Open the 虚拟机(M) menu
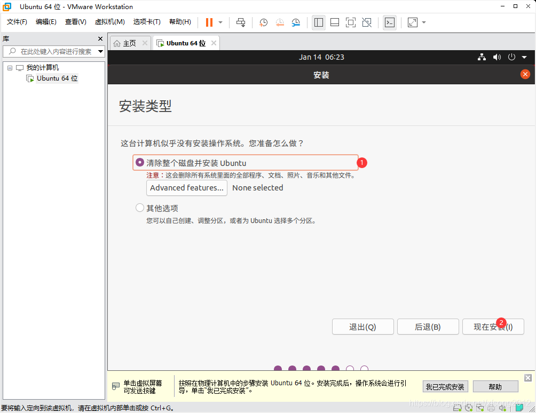Viewport: 536px width, 413px height. tap(109, 22)
